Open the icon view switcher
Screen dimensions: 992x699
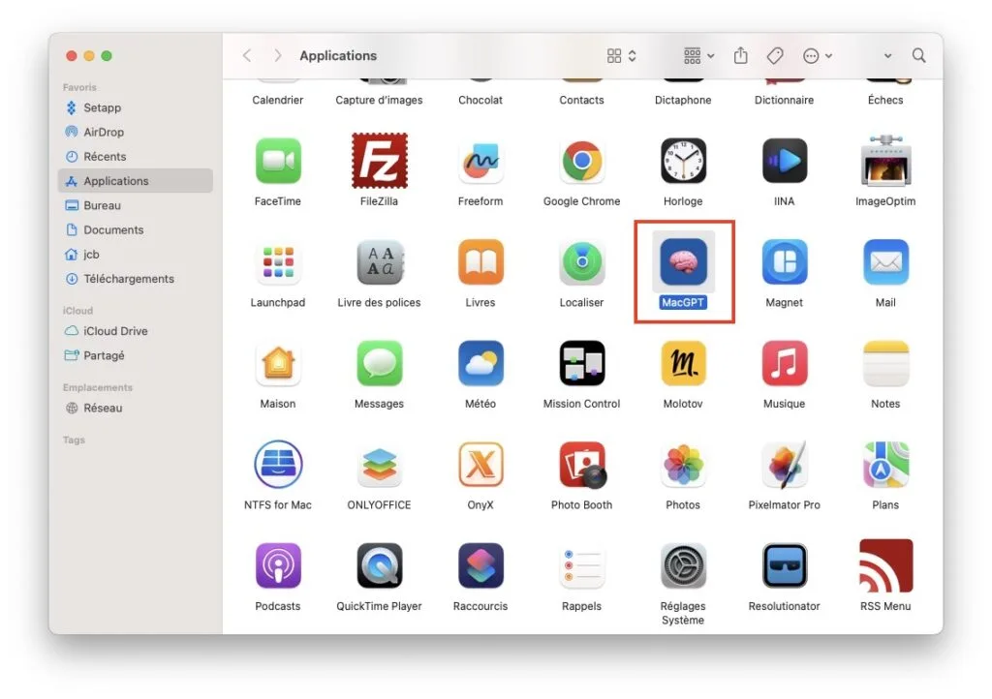point(621,55)
